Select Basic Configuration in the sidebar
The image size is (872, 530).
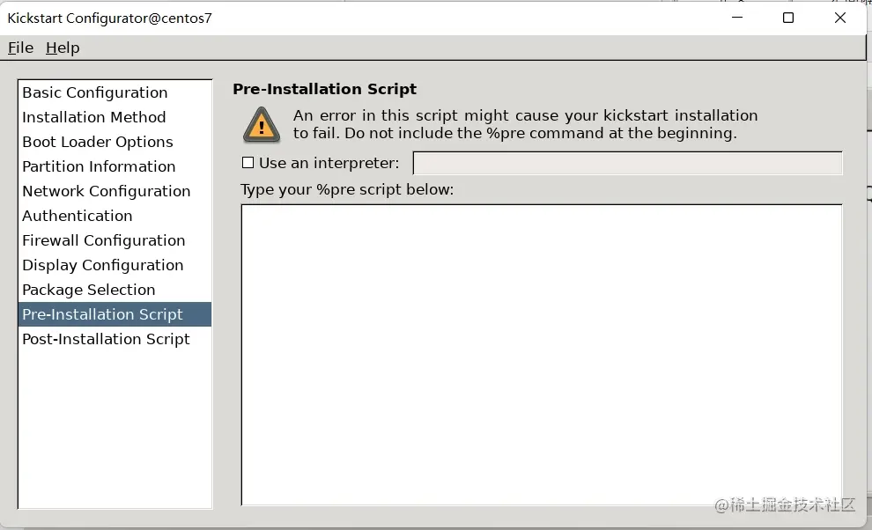point(115,92)
